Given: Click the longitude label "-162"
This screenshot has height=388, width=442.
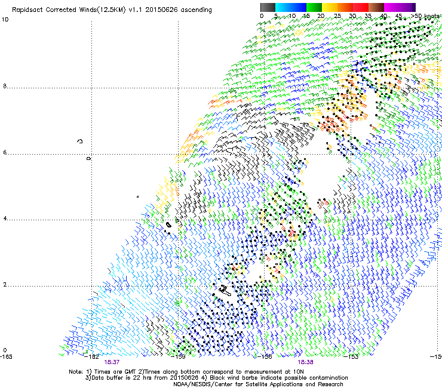Looking at the screenshot, I should click(91, 357).
